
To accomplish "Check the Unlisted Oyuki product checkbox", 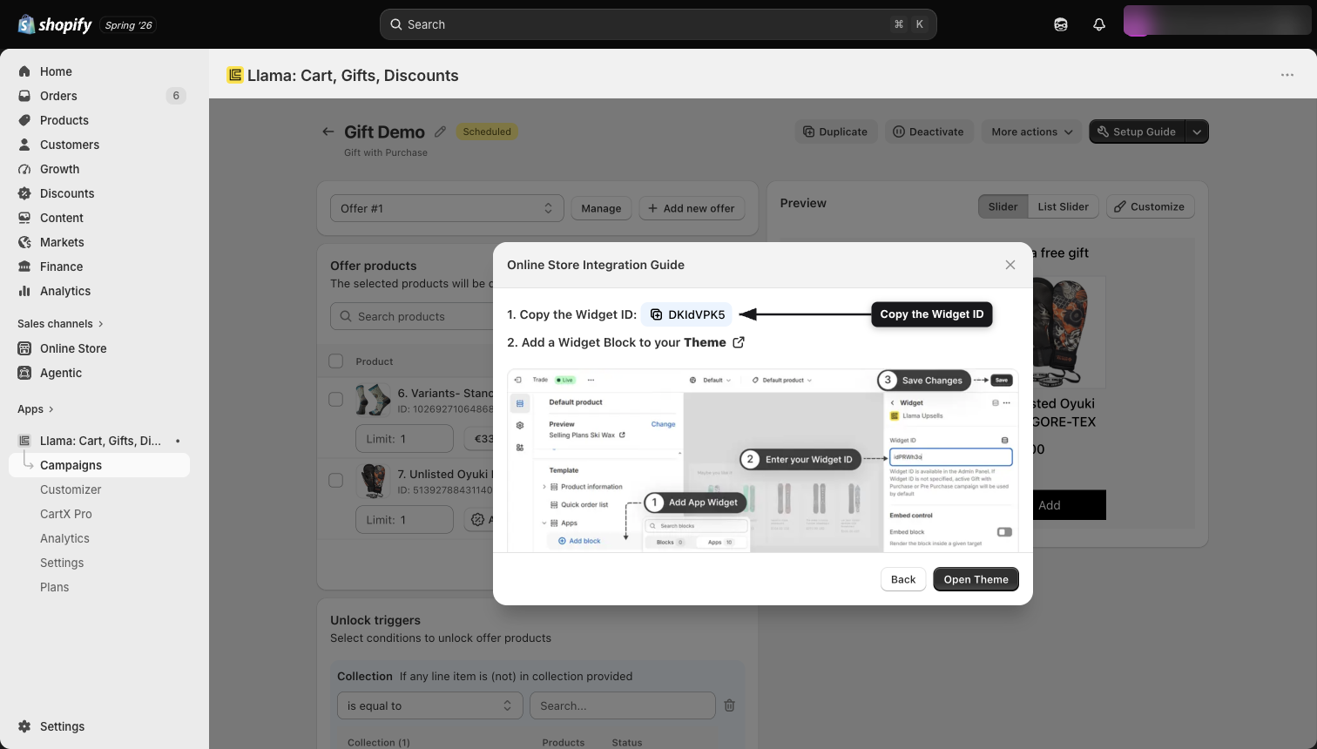I will tap(335, 481).
